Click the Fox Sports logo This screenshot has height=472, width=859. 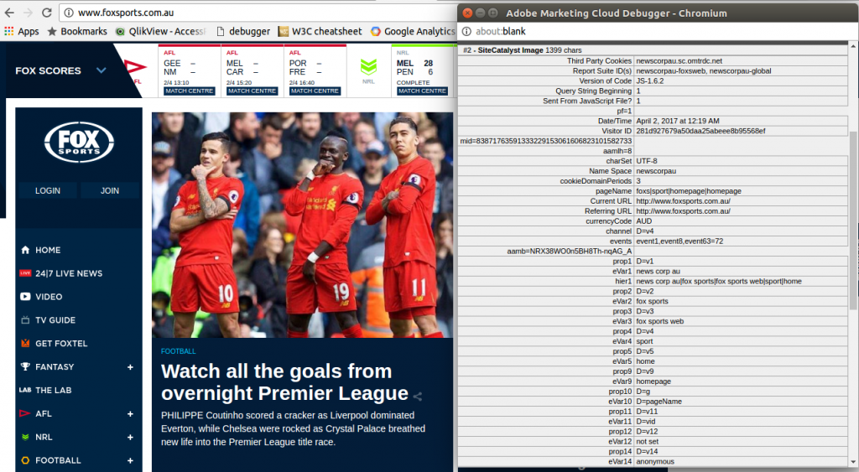coord(79,143)
